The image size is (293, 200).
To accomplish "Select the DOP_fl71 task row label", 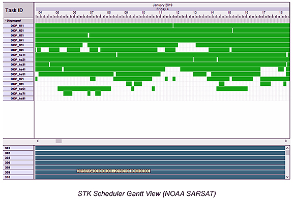I will [18, 79].
